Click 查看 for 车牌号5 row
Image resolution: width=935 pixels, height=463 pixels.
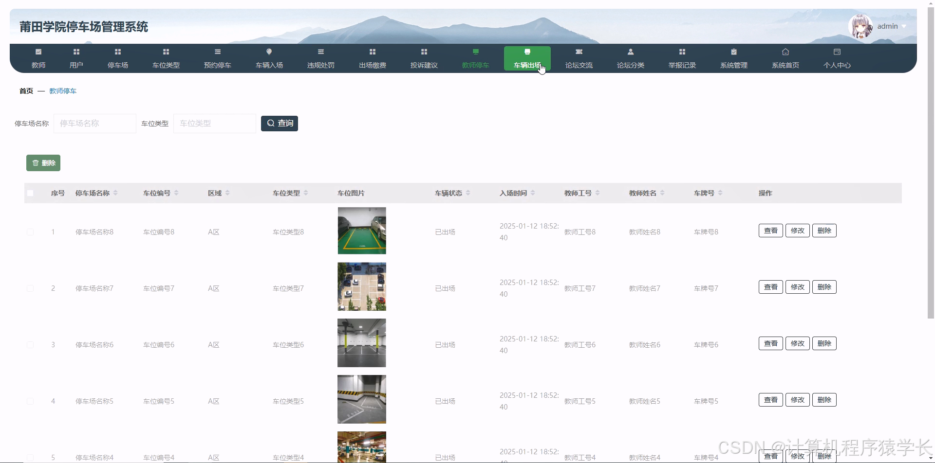pyautogui.click(x=770, y=400)
